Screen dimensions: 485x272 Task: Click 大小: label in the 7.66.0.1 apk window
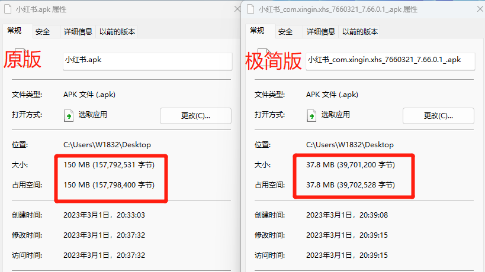click(x=262, y=165)
